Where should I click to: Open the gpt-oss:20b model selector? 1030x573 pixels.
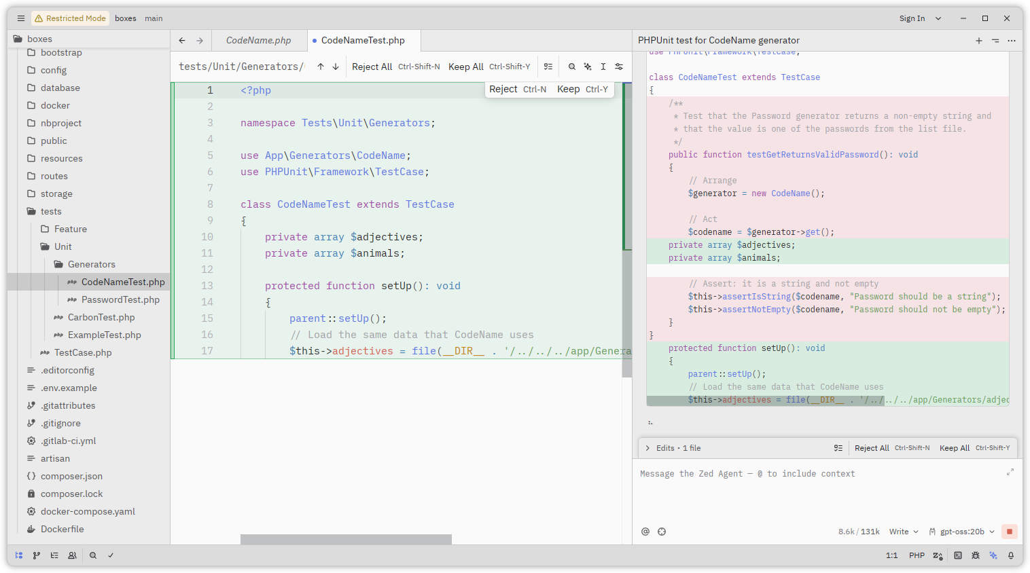(x=961, y=532)
